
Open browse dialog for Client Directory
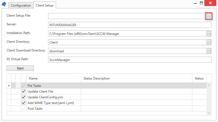(x=209, y=42)
